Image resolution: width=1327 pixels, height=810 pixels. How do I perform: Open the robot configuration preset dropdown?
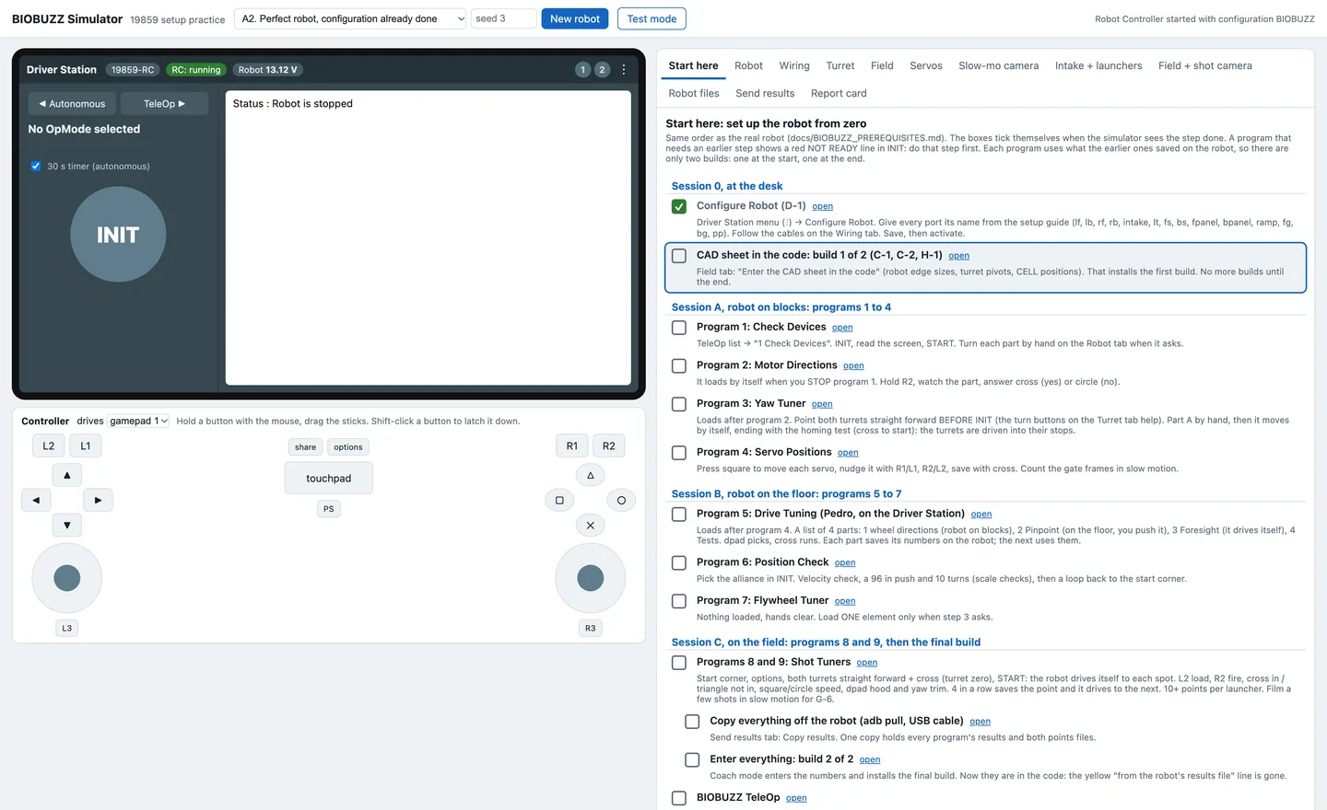click(x=350, y=18)
